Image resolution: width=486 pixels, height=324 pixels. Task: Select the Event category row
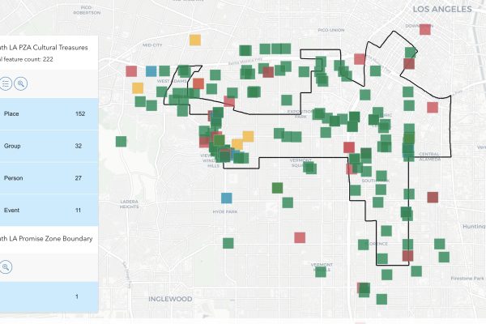[49, 211]
